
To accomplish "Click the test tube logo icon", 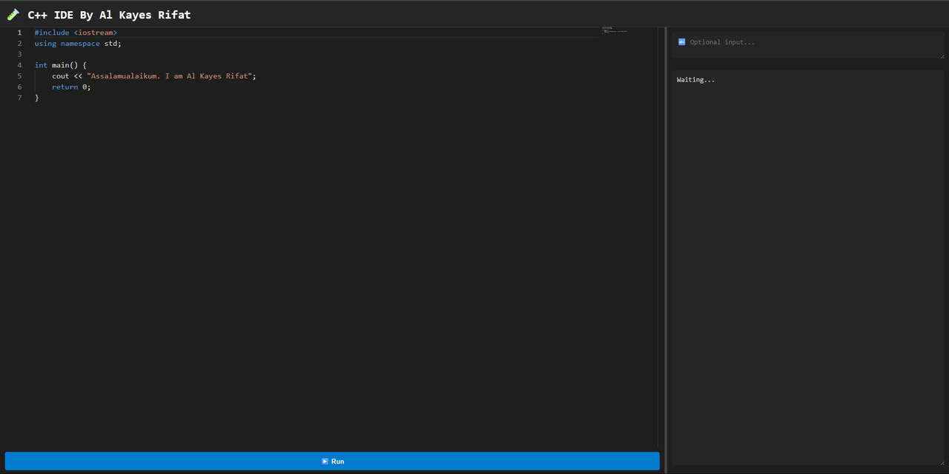I will point(13,15).
